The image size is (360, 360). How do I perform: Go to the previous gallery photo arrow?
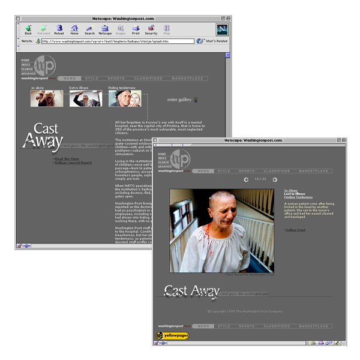246,179
